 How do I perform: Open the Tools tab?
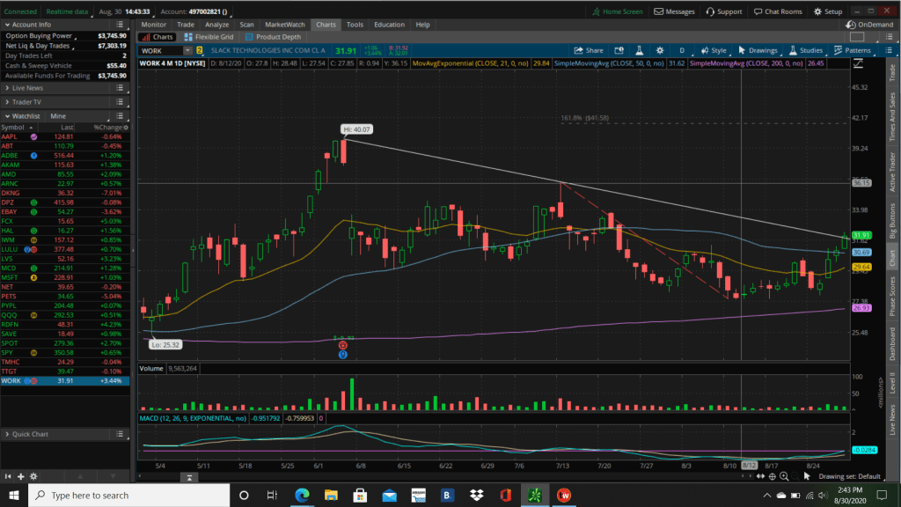[355, 25]
